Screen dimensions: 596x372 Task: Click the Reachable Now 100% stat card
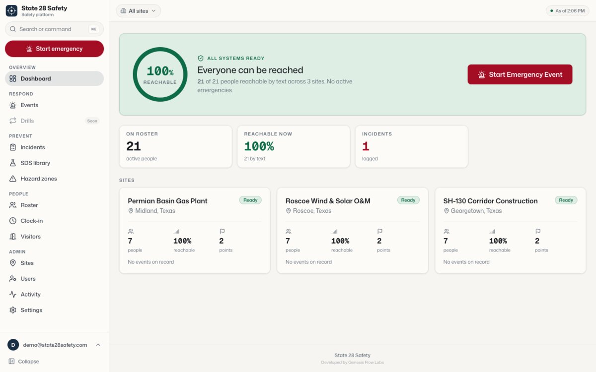tap(294, 146)
